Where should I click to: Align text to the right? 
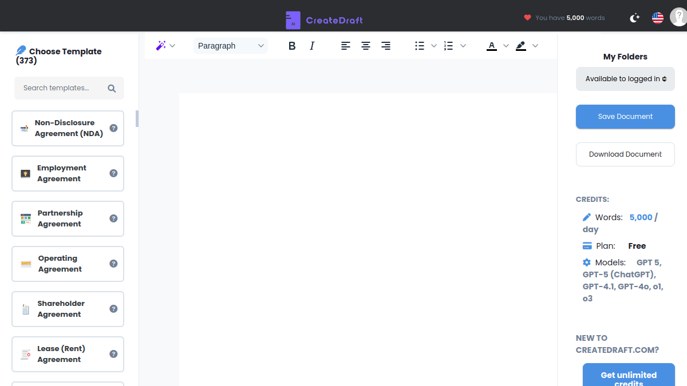click(x=386, y=46)
